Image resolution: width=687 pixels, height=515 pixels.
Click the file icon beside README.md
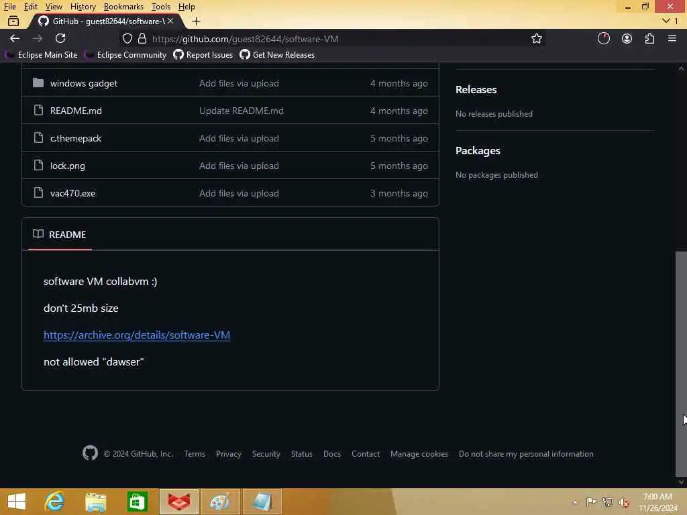[38, 111]
